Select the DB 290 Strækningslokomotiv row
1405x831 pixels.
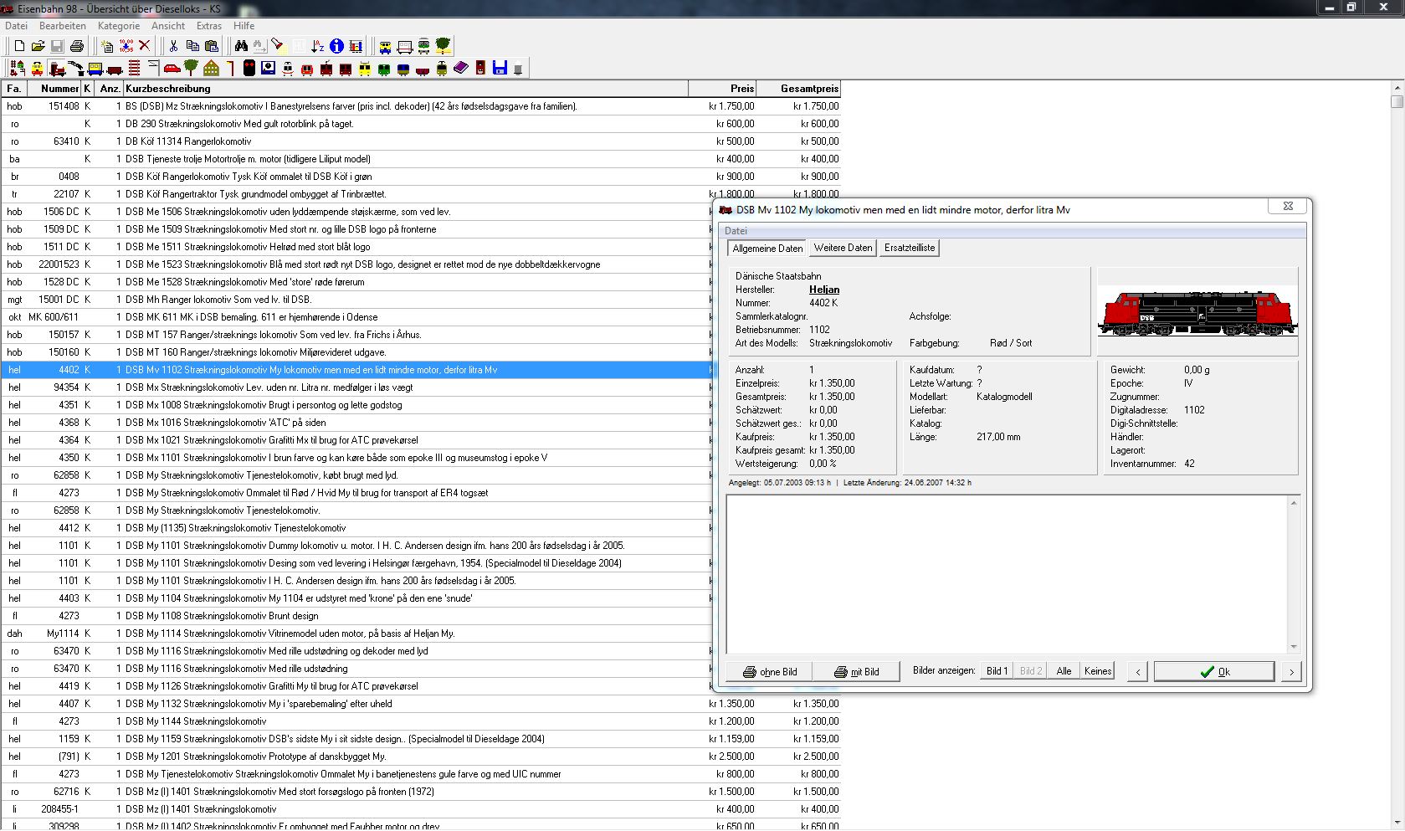tap(420, 124)
